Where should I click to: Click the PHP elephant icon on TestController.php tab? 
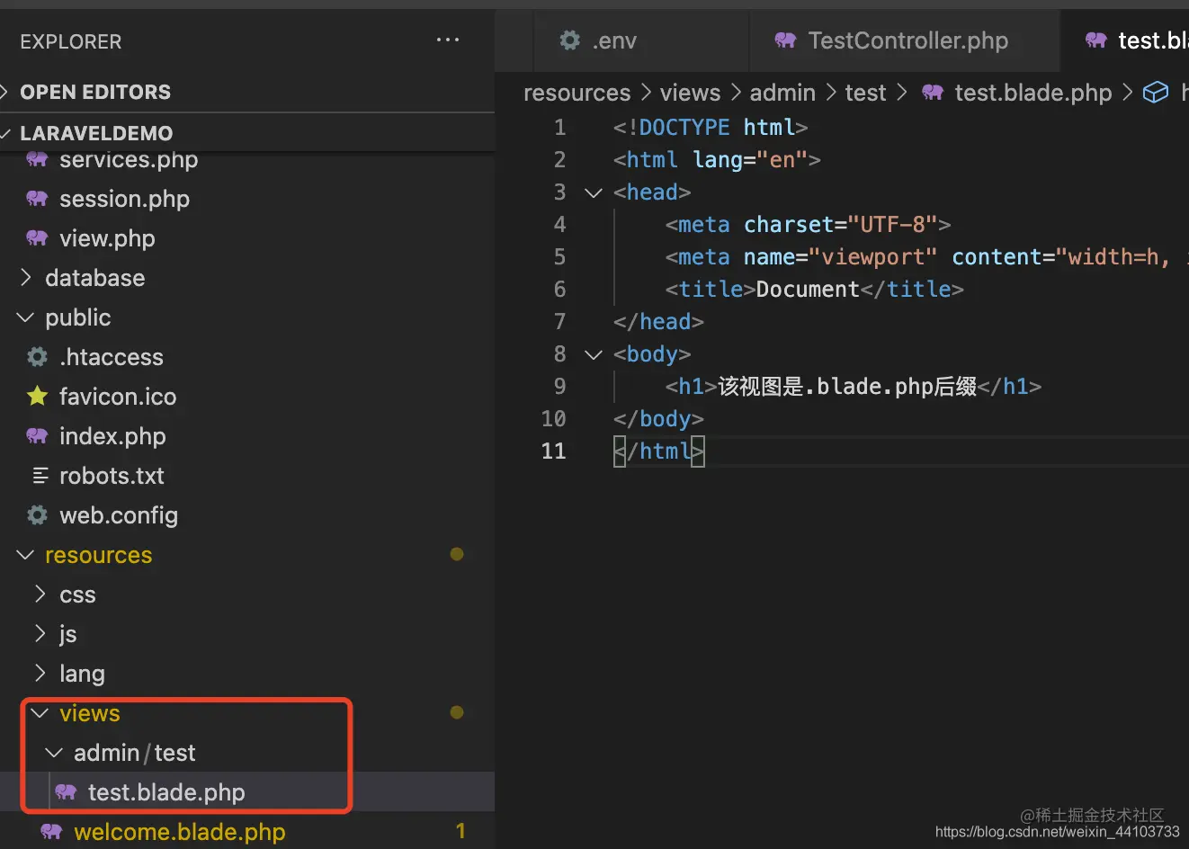coord(785,40)
